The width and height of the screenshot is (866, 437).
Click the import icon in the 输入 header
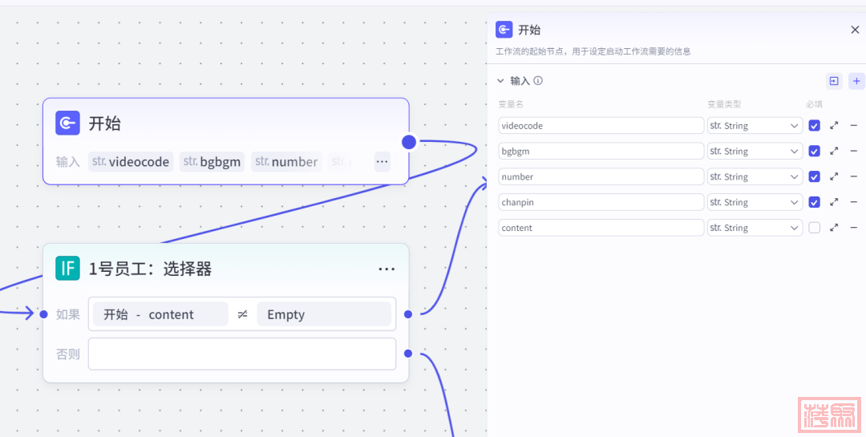coord(834,81)
